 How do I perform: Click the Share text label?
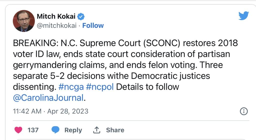(115, 130)
